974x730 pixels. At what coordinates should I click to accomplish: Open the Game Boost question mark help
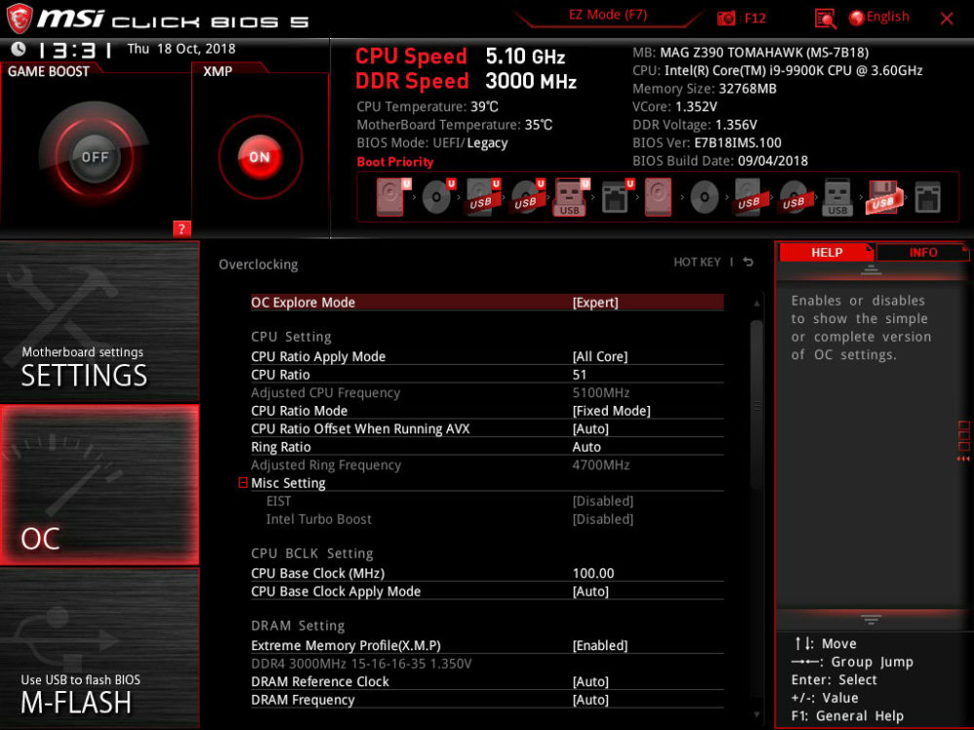[x=181, y=229]
